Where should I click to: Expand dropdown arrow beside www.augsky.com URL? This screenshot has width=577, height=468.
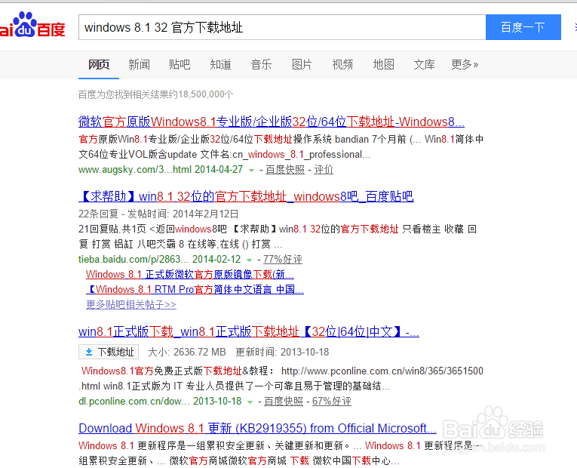(251, 170)
